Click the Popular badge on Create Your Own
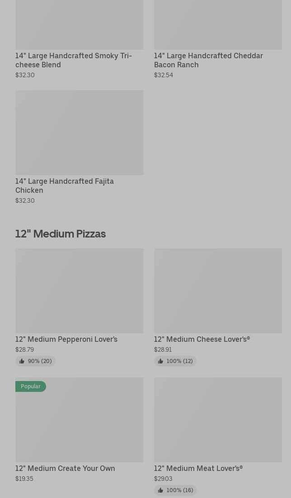This screenshot has width=291, height=498. coord(30,386)
